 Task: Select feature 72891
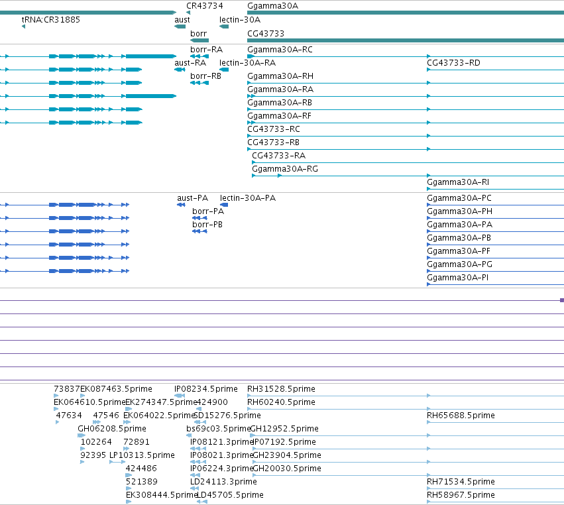click(137, 442)
